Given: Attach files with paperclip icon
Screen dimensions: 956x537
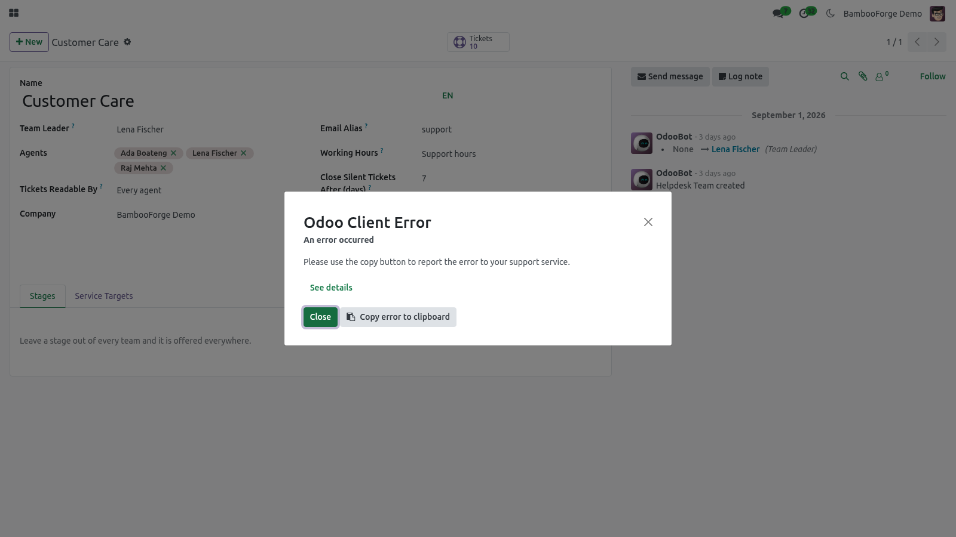Looking at the screenshot, I should tap(863, 76).
